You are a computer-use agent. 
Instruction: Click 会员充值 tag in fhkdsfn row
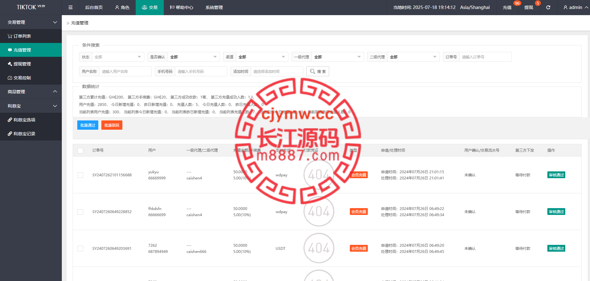(x=359, y=212)
